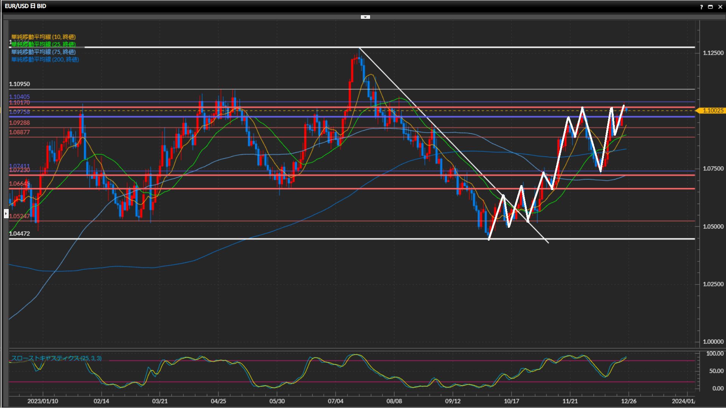Click the EUR/USD 日 BID window title
The width and height of the screenshot is (726, 408).
pyautogui.click(x=25, y=6)
